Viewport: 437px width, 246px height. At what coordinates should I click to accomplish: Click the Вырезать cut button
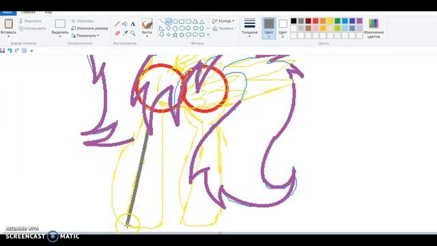[x=30, y=21]
